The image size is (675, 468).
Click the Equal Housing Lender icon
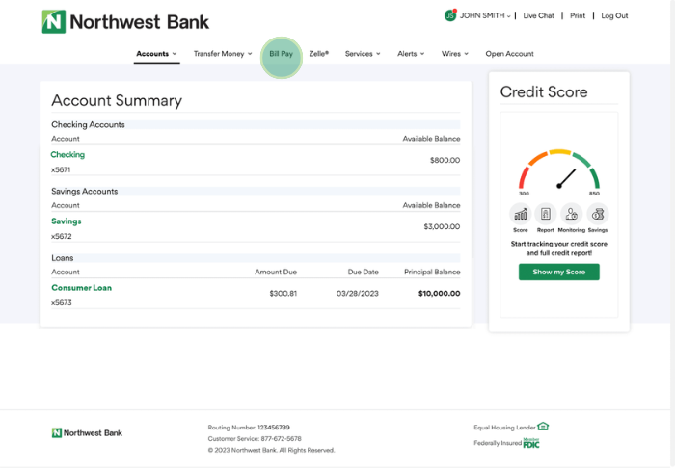pos(543,427)
